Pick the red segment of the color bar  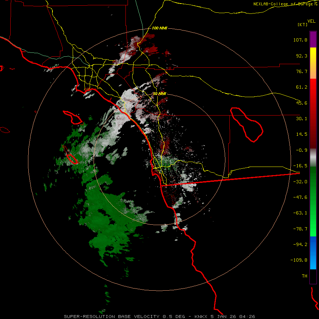[x=313, y=113]
